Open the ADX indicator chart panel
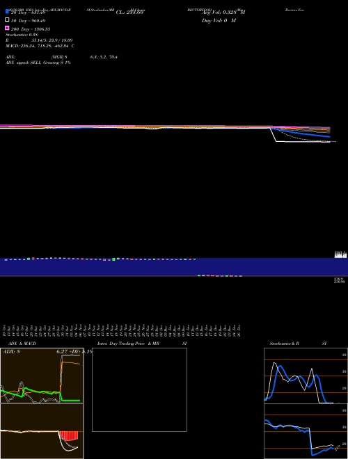348x459 pixels. (42, 376)
